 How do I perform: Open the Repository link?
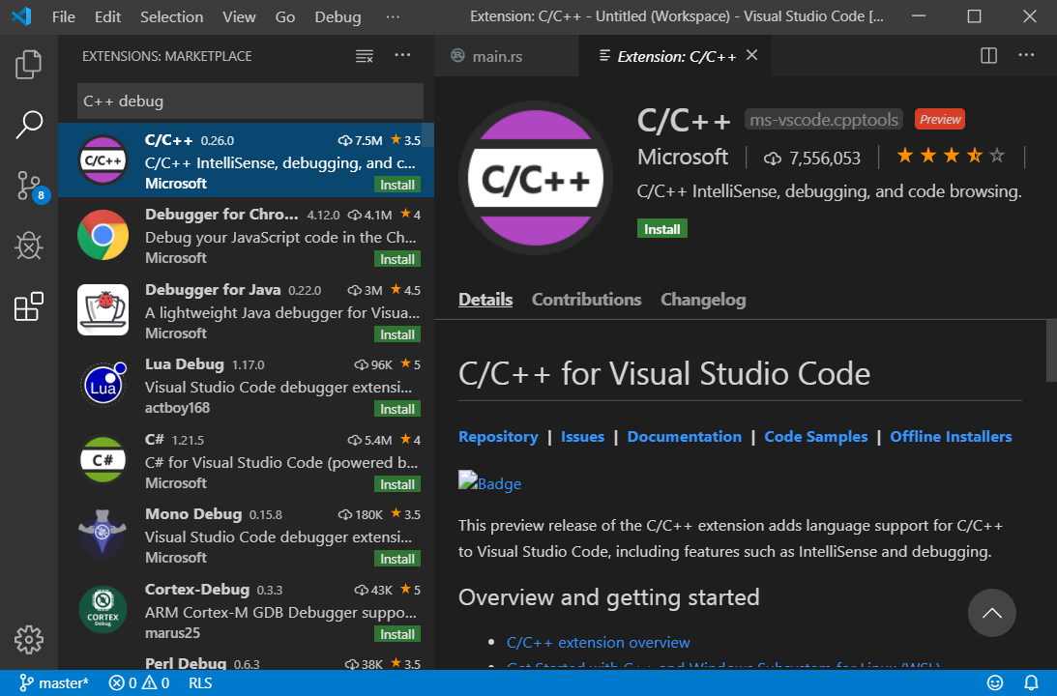click(x=498, y=437)
